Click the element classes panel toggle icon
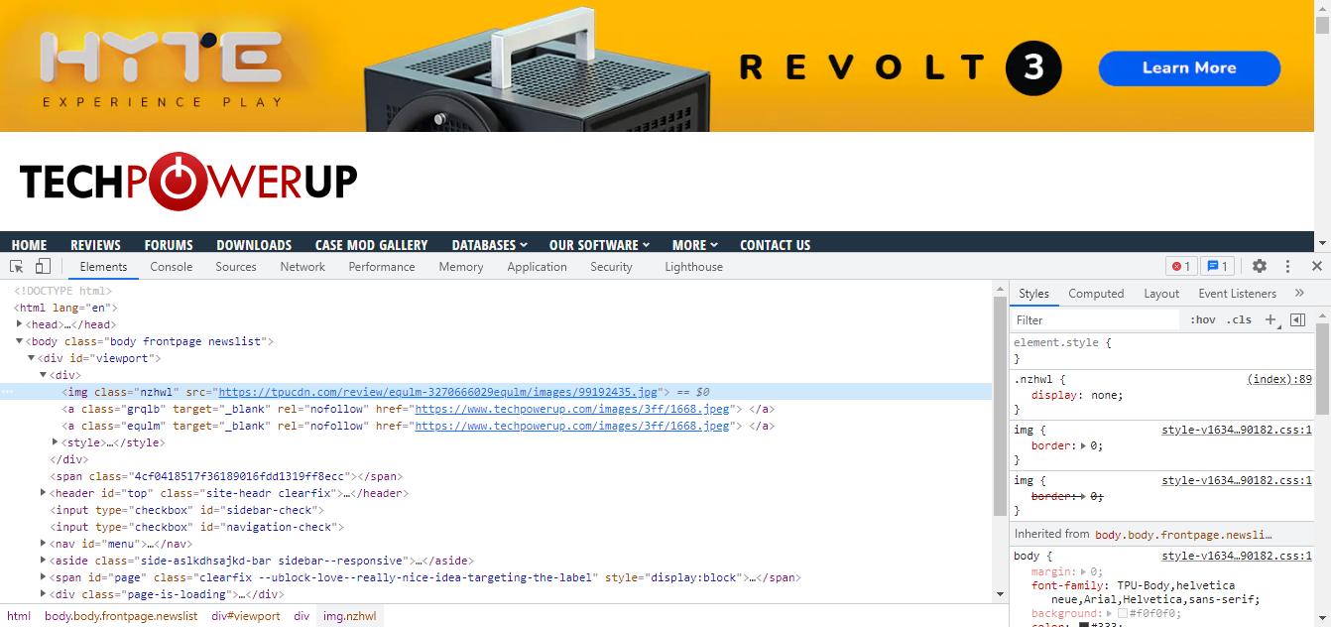This screenshot has height=627, width=1331. click(x=1298, y=319)
